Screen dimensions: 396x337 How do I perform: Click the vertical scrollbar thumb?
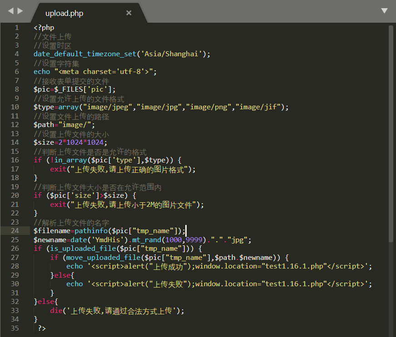point(391,134)
